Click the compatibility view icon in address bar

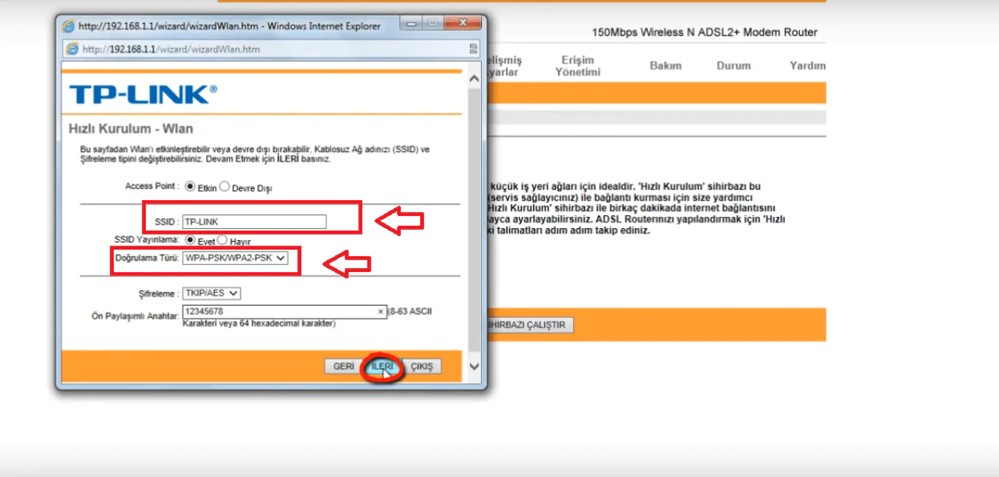pos(474,50)
